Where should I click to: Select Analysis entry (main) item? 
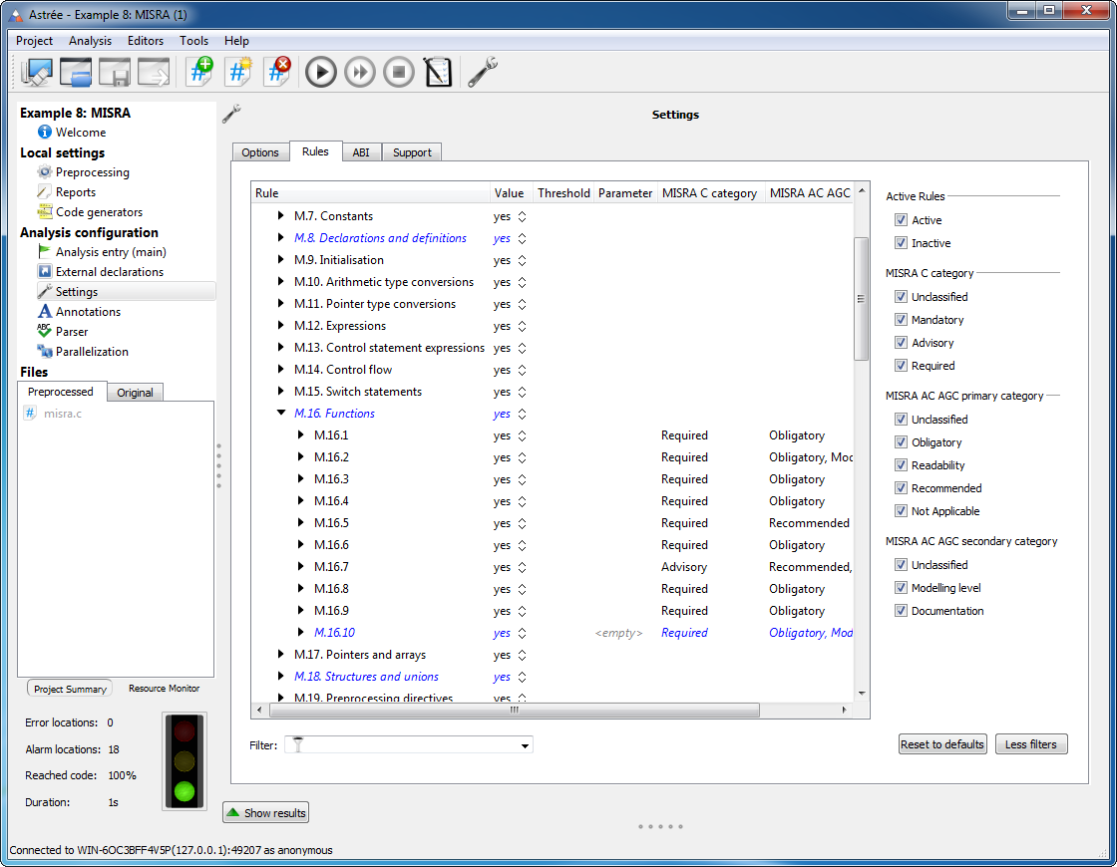point(111,252)
